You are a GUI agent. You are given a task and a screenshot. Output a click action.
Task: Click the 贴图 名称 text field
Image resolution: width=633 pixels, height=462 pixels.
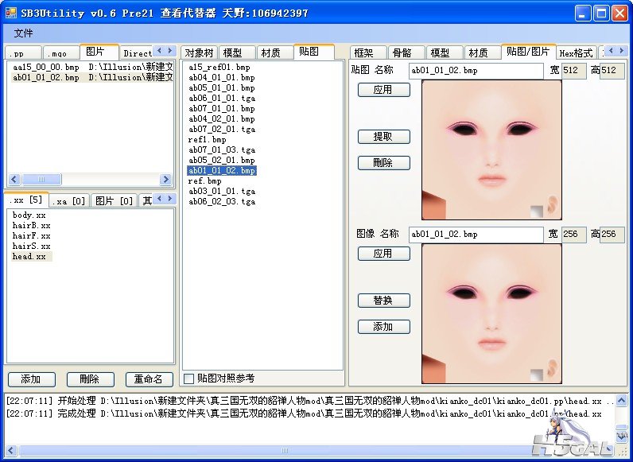tap(475, 71)
